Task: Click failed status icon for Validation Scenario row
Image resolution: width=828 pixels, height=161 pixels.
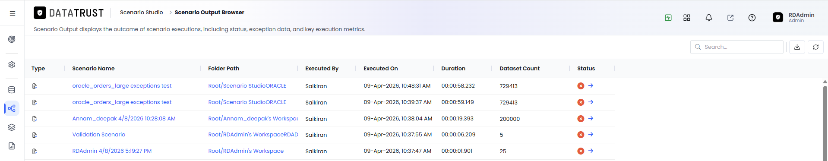Action: click(x=581, y=135)
